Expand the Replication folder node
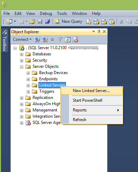This screenshot has height=172, width=138. point(21,98)
